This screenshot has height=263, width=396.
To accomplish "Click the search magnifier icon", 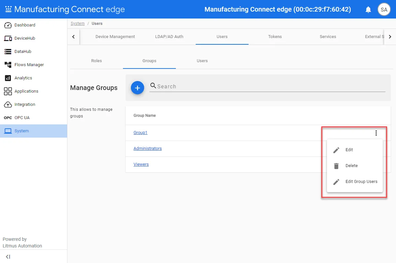I will point(153,86).
